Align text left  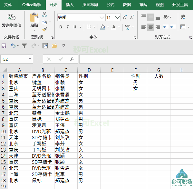[144, 27]
